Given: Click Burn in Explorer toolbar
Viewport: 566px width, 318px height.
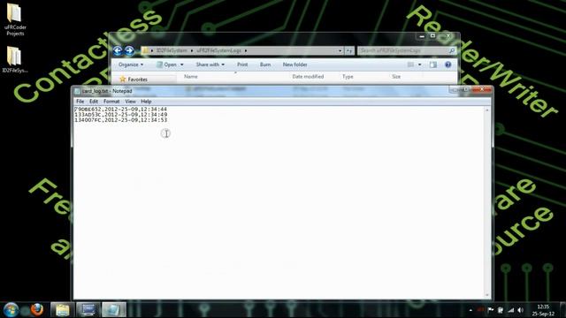Looking at the screenshot, I should (x=265, y=64).
